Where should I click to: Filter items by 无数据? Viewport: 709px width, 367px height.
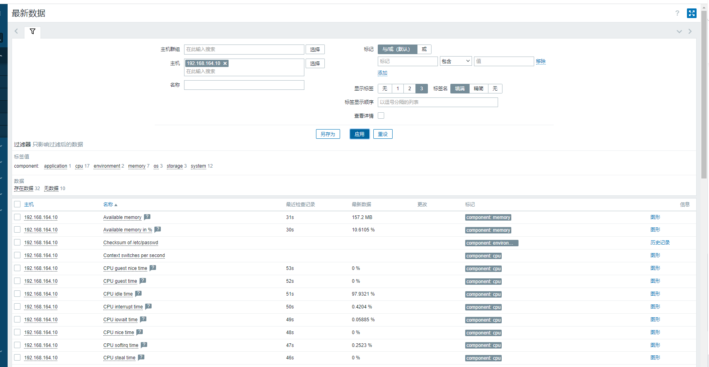(51, 189)
